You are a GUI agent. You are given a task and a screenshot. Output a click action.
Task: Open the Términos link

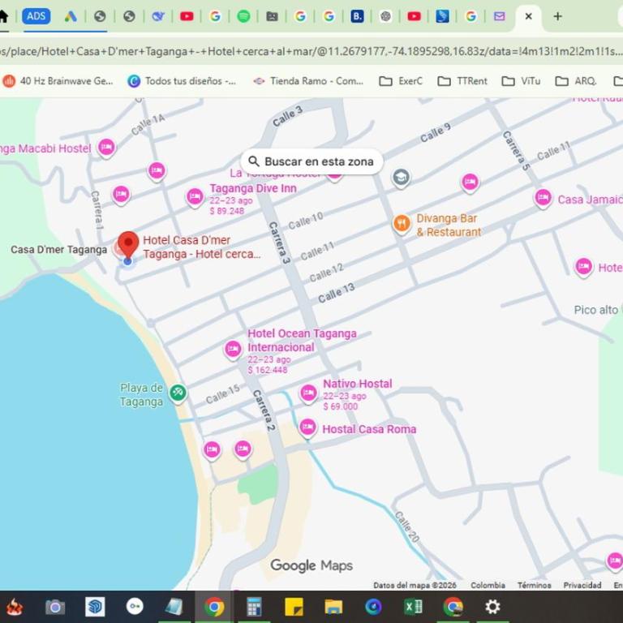coord(535,585)
